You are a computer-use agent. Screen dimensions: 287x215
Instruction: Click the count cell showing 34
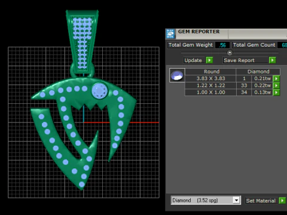(x=244, y=93)
